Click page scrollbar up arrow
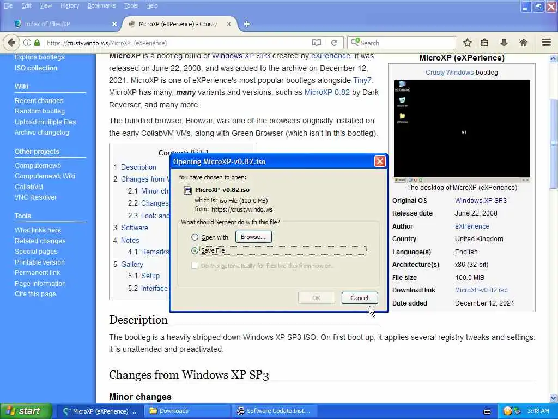This screenshot has width=558, height=419. click(554, 58)
